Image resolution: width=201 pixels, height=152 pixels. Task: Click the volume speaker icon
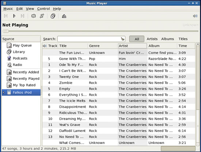pos(195,16)
